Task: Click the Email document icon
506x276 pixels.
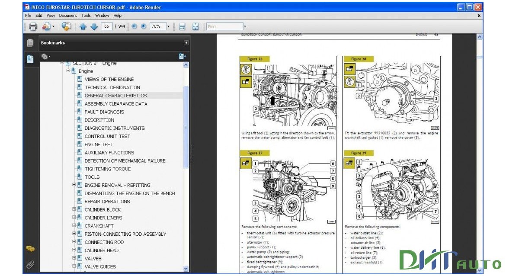Action: 46,26
